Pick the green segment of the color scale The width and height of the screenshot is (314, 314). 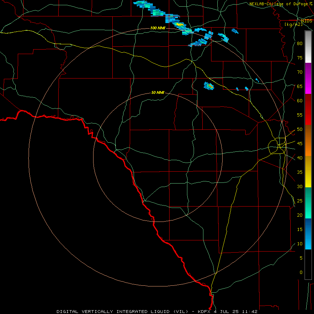pos(308,203)
